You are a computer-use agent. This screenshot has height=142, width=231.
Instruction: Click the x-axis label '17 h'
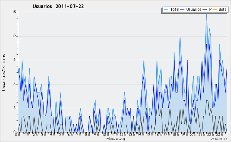point(167,134)
